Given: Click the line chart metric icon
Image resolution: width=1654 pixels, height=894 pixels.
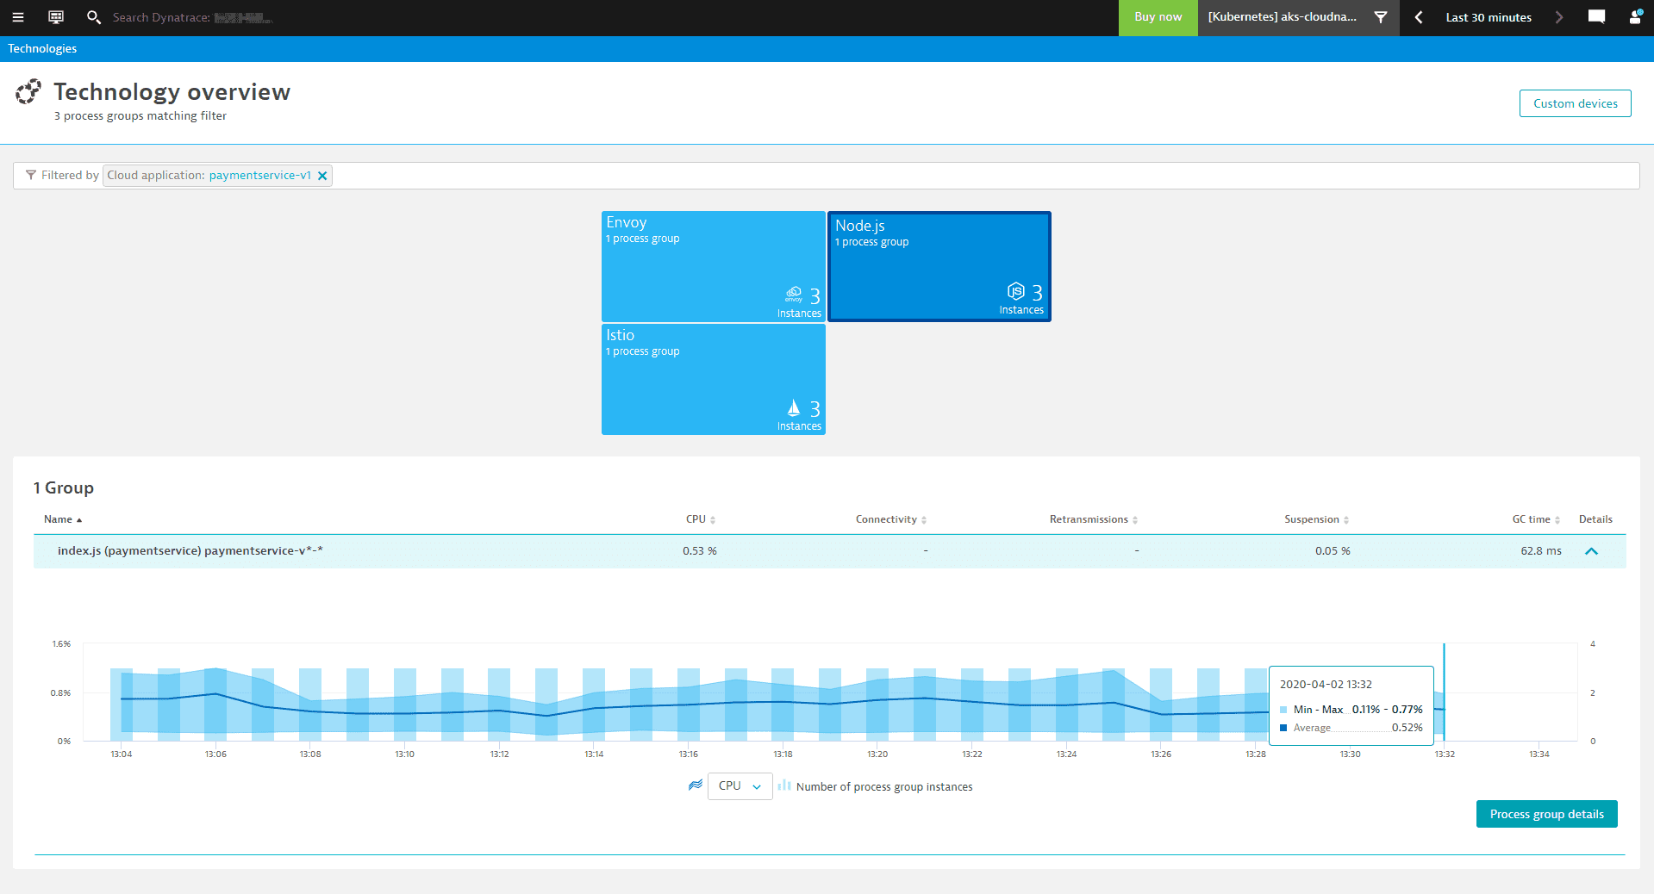Looking at the screenshot, I should (696, 785).
